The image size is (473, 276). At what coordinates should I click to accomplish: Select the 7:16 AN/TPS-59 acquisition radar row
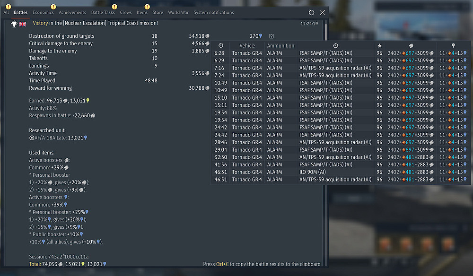click(341, 68)
